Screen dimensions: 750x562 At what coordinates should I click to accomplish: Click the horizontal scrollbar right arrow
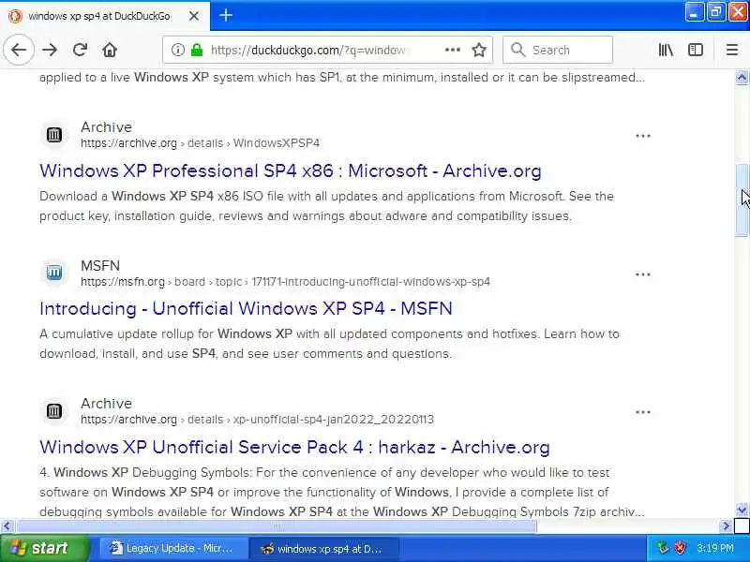(726, 526)
